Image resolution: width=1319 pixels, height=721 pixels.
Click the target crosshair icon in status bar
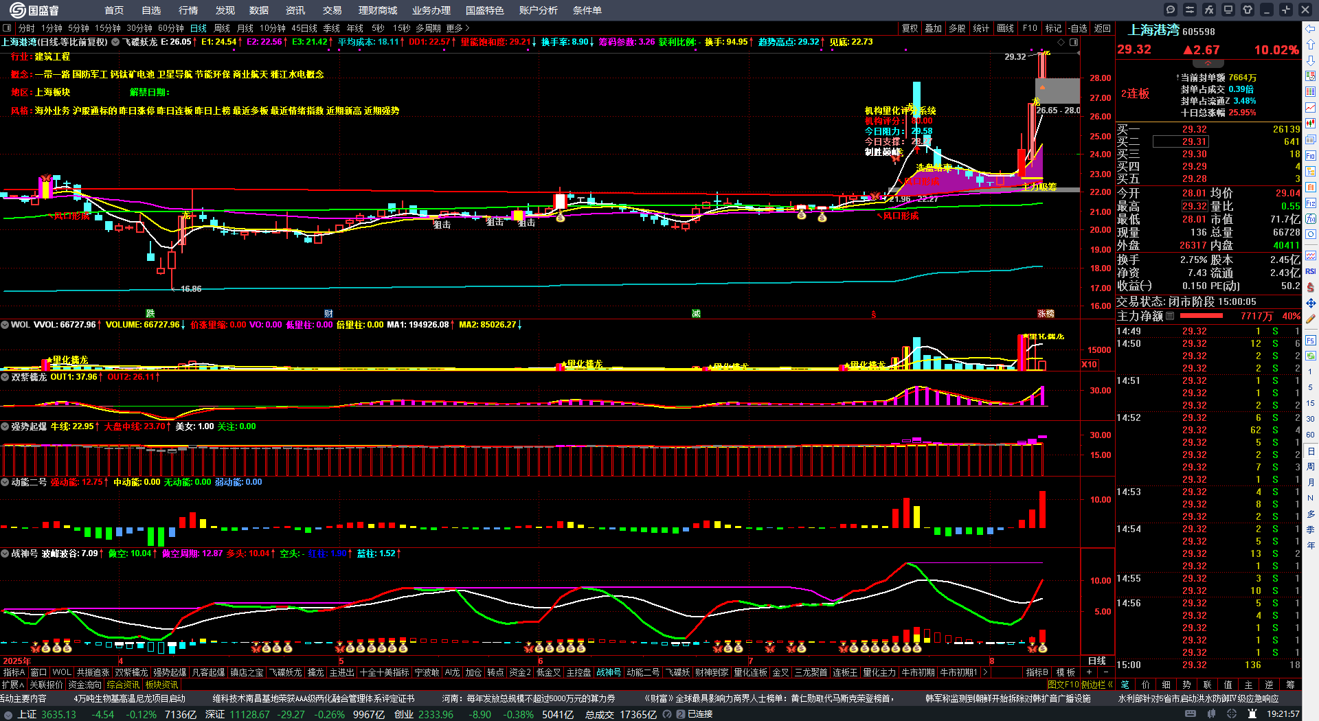[x=1232, y=714]
